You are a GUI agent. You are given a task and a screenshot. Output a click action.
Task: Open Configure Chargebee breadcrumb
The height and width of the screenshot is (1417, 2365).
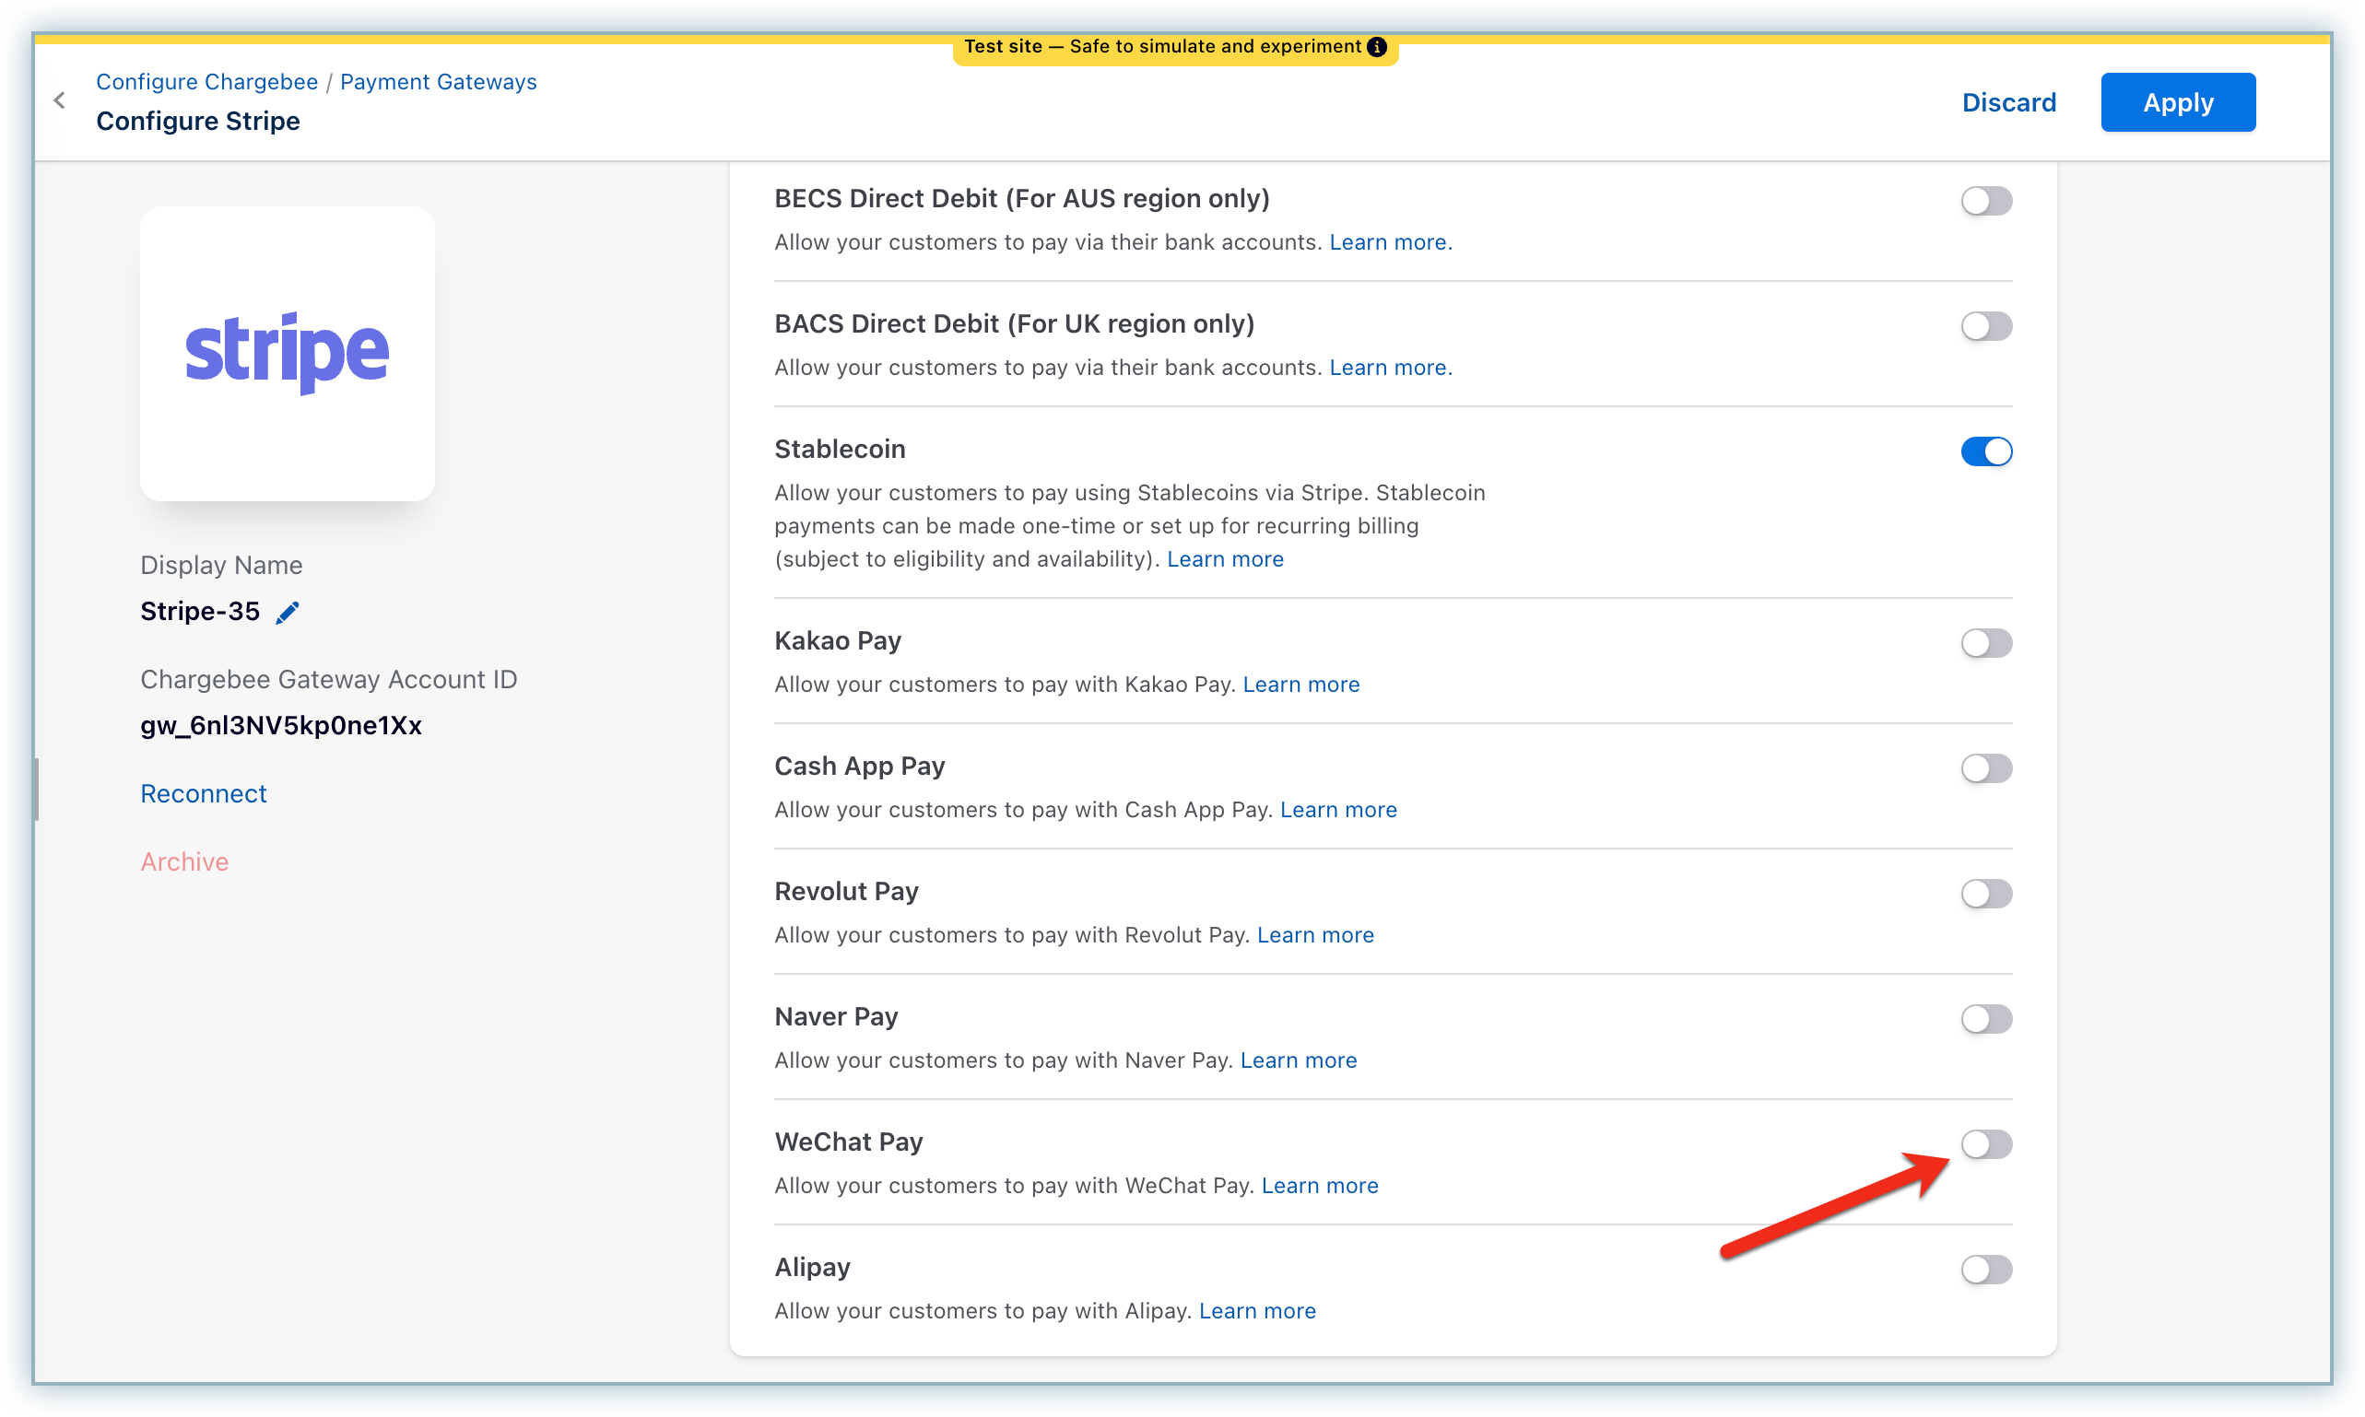point(206,82)
